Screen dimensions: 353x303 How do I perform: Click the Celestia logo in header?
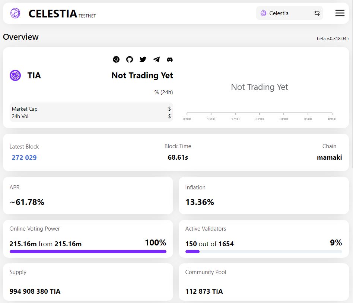click(15, 13)
